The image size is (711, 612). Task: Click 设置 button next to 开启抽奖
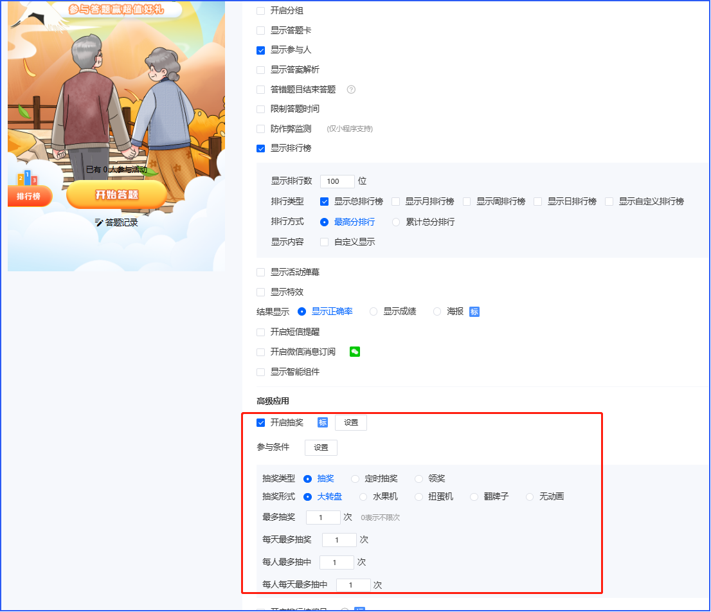click(351, 422)
